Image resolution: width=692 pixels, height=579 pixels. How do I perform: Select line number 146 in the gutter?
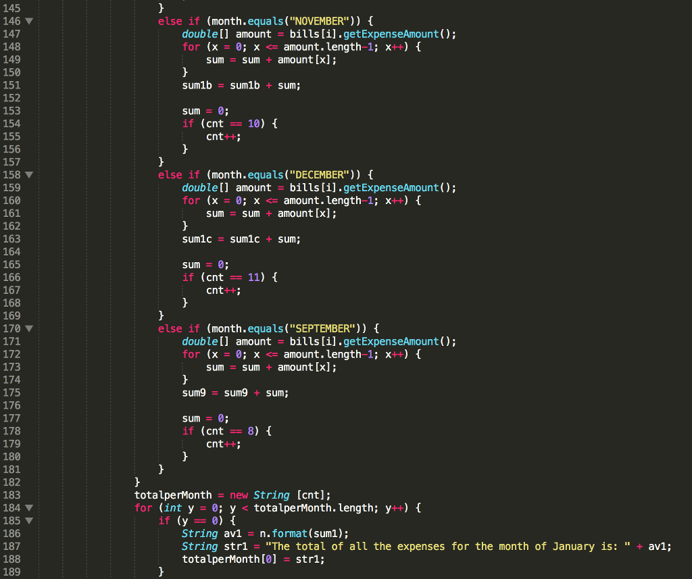[x=12, y=21]
